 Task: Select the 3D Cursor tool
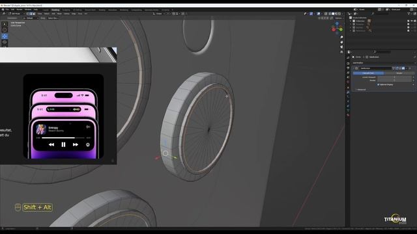pos(5,30)
